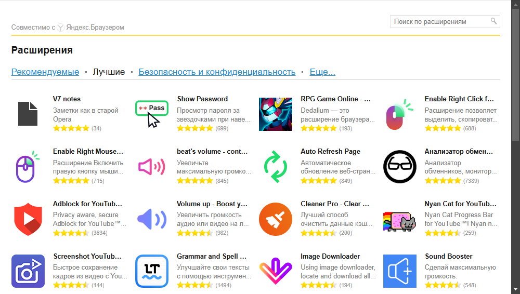Click the Sound Booster blue speaker icon
Screen dimensions: 520x294
coord(399,271)
